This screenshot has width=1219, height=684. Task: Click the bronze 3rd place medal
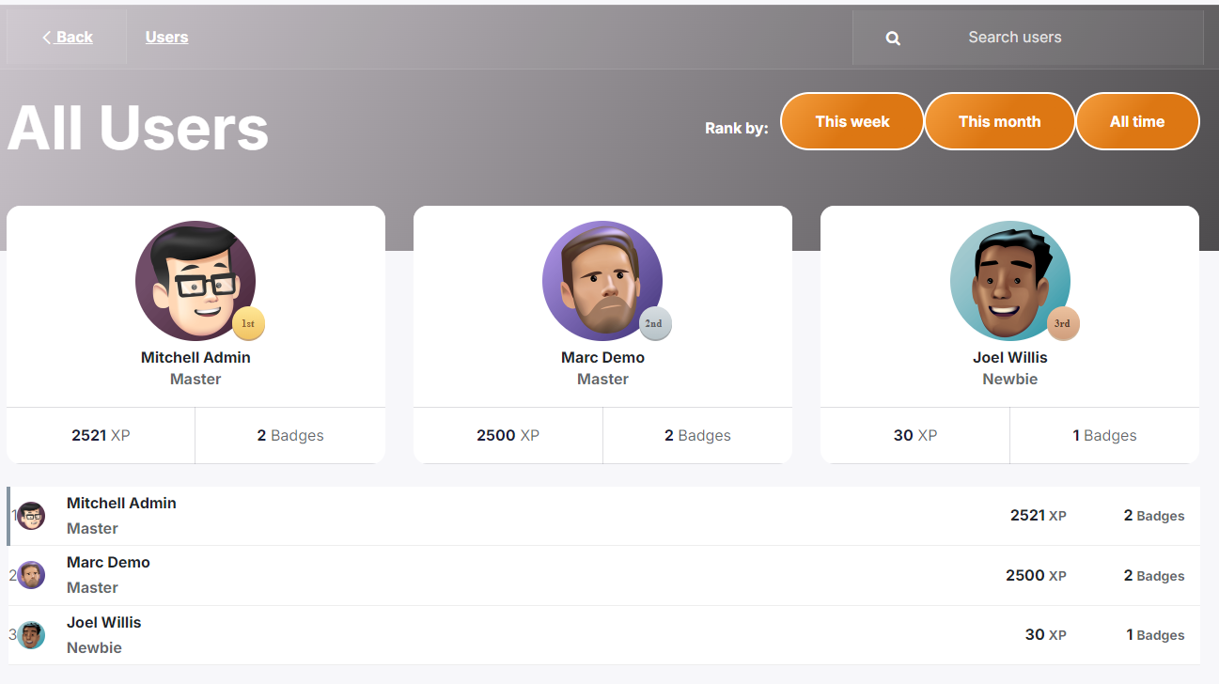[1063, 324]
